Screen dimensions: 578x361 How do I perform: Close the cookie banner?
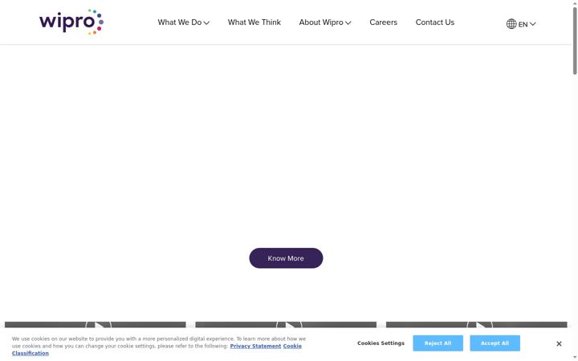(x=559, y=343)
